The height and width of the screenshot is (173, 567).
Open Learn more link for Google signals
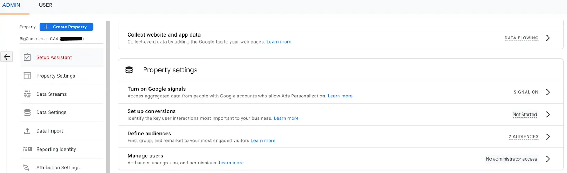[x=340, y=96]
